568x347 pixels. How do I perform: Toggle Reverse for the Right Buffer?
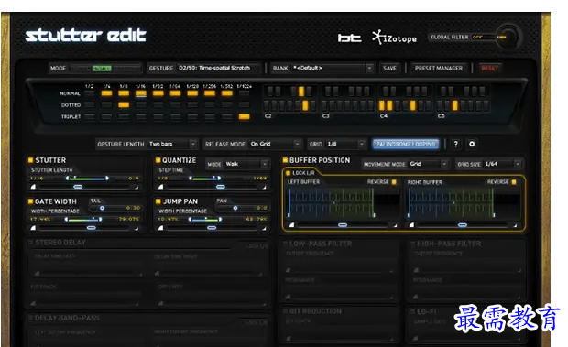click(514, 182)
